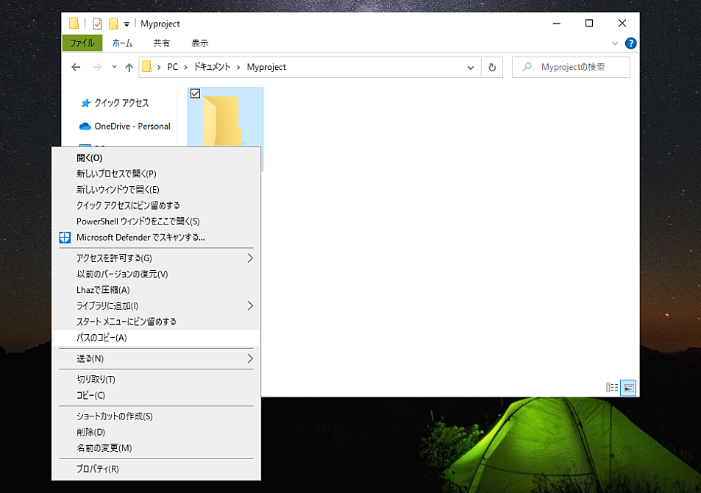Click the refresh icon in address bar

(492, 67)
